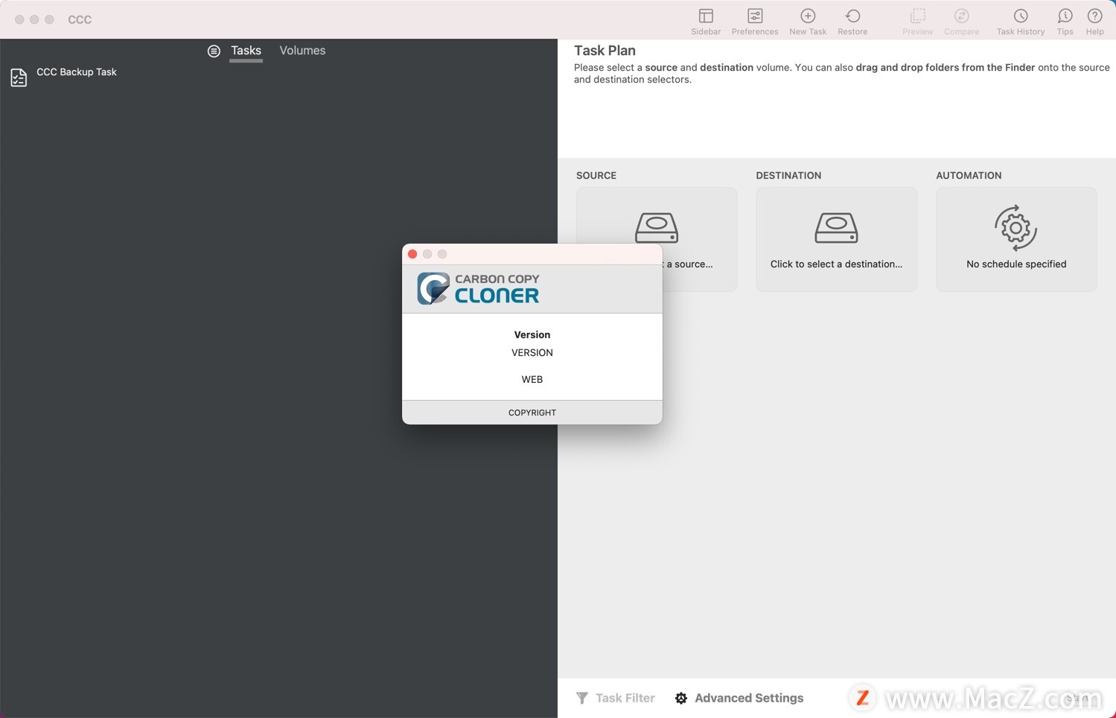Viewport: 1116px width, 718px height.
Task: Click the funnel icon of Task Filter
Action: coord(582,698)
